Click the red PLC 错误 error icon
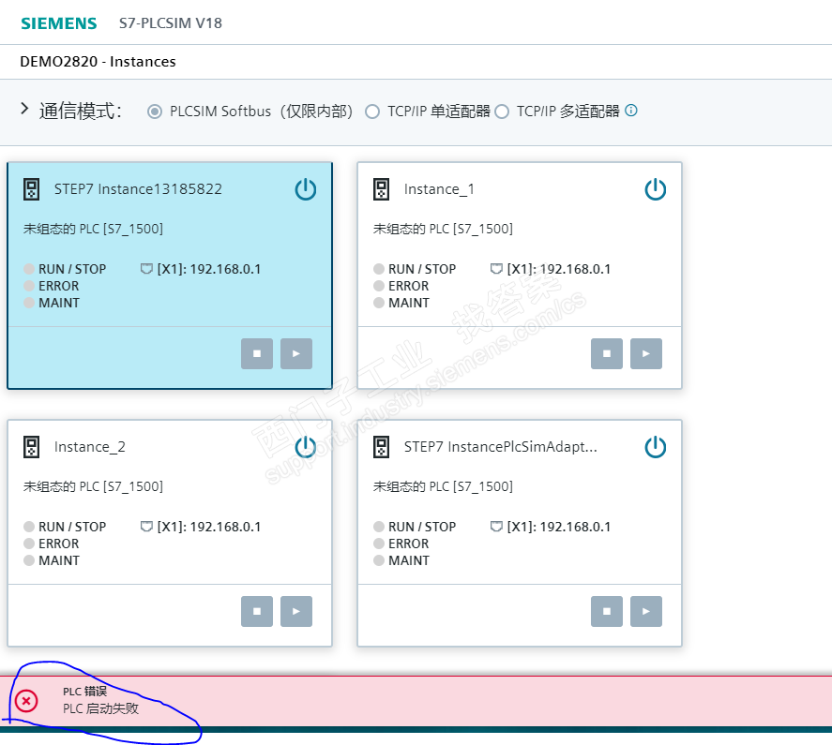The width and height of the screenshot is (832, 745). (26, 700)
